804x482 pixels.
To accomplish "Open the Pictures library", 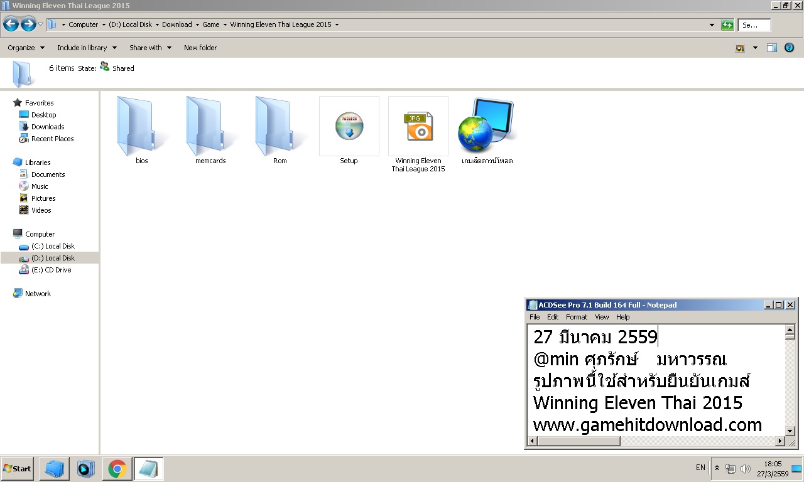I will [43, 198].
